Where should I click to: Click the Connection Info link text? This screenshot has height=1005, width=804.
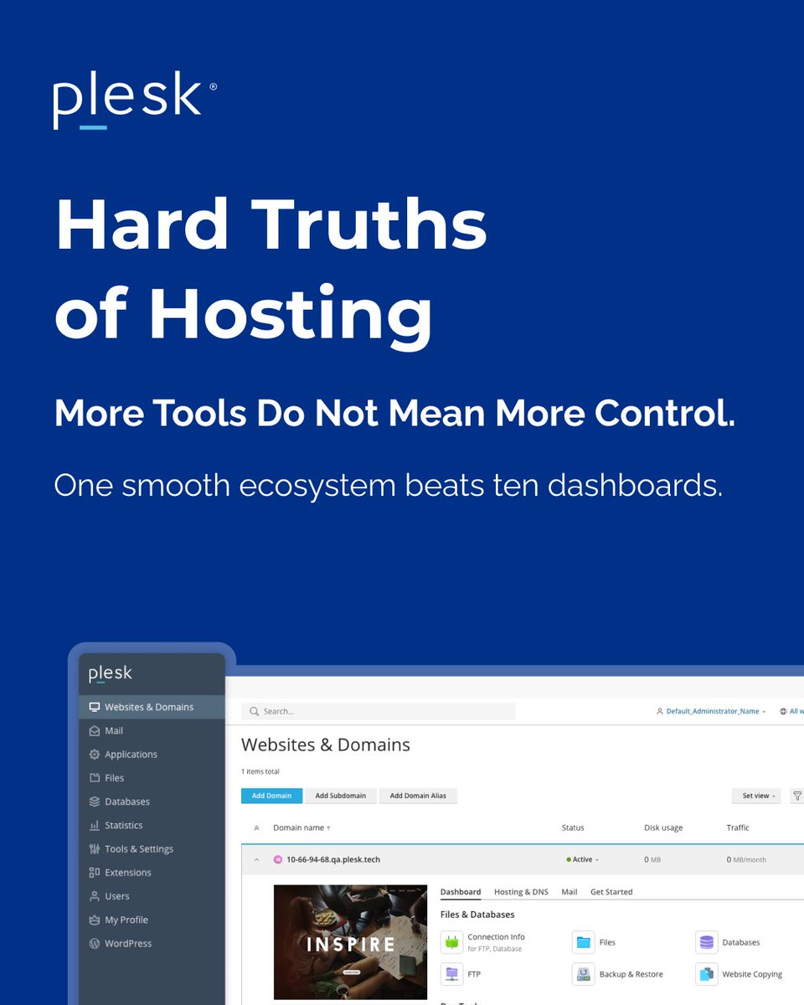[496, 937]
